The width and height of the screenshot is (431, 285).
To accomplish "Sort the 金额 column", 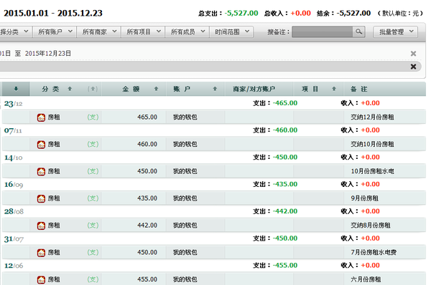I will coord(156,89).
